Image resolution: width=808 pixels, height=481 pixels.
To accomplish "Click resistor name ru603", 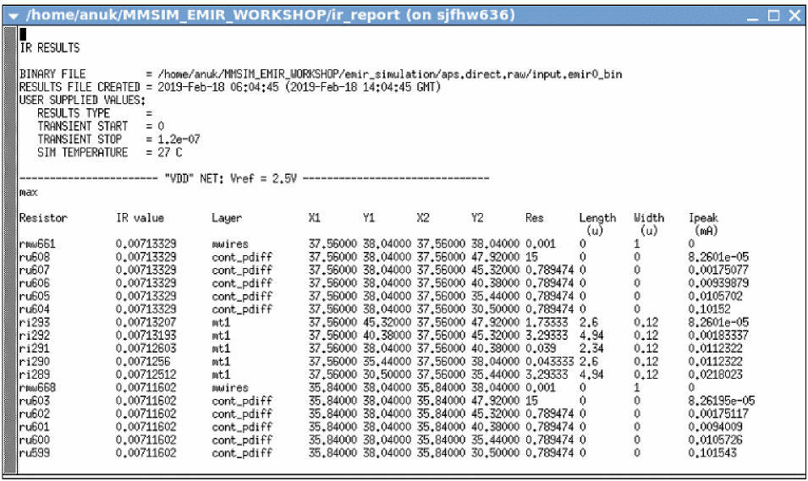I will coord(35,401).
